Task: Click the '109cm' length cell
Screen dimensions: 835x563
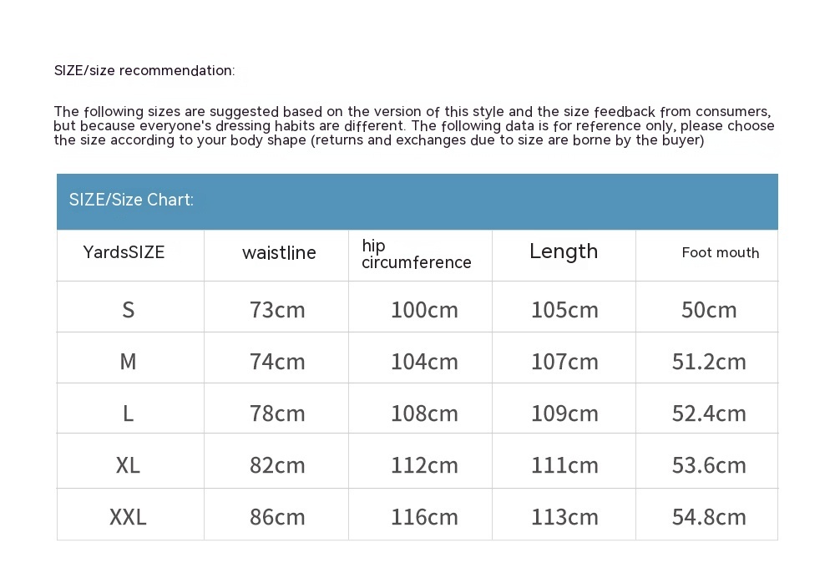Action: click(x=564, y=413)
